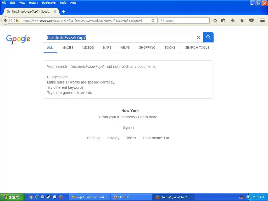Open SEARCH TOOLS options

[x=197, y=48]
